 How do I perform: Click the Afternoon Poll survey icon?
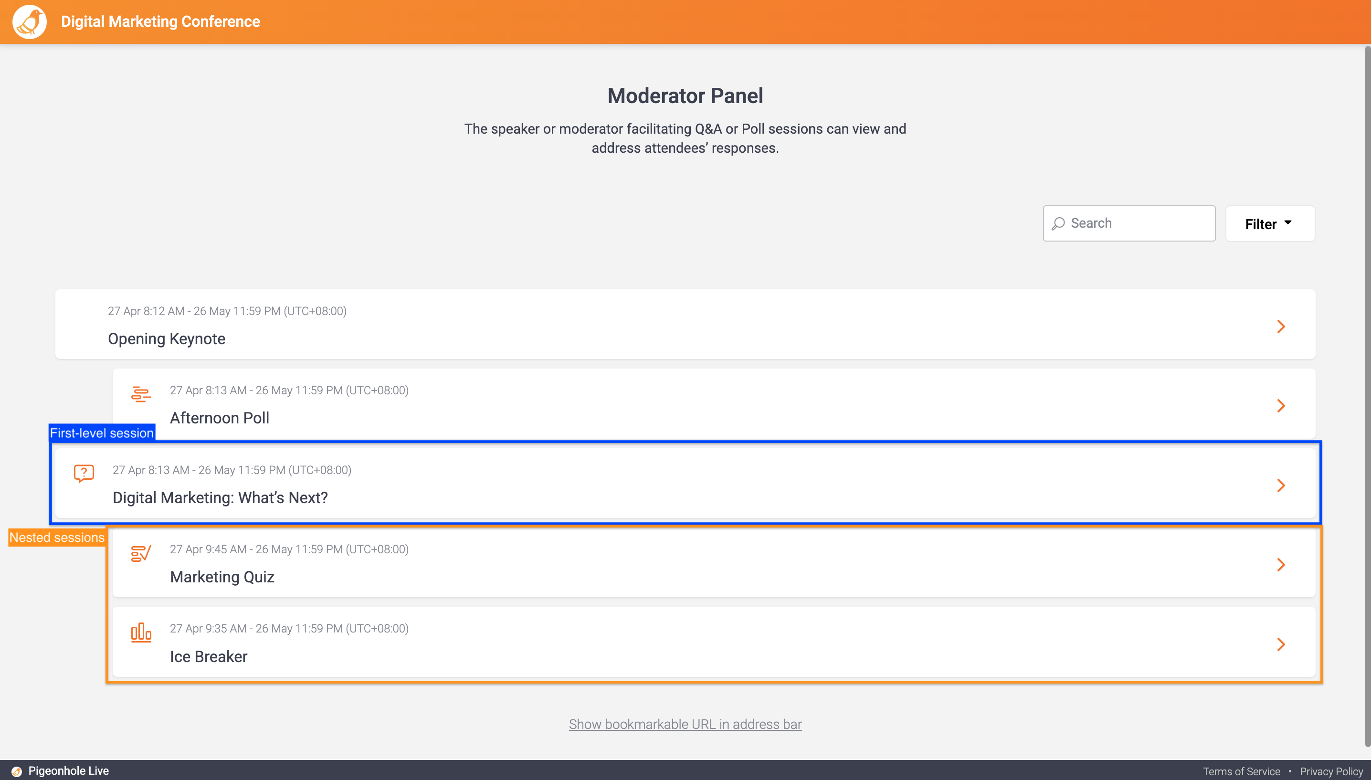141,394
